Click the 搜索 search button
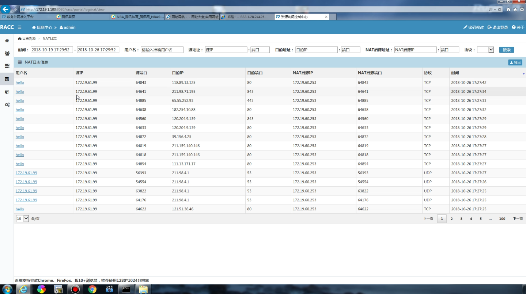This screenshot has width=526, height=294. point(506,50)
